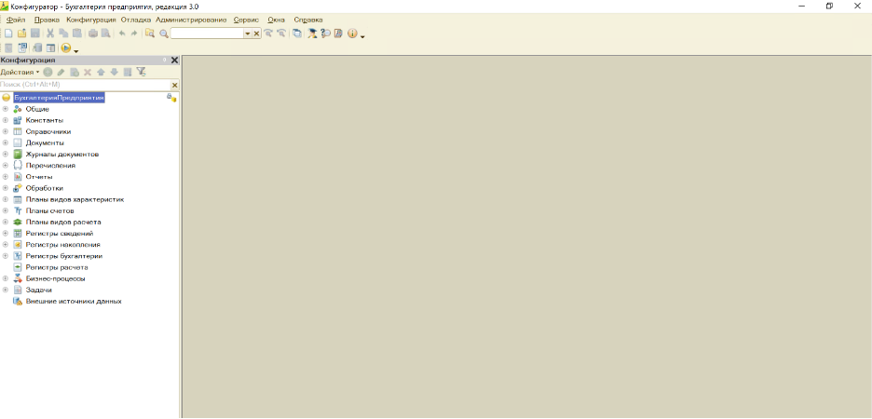This screenshot has width=872, height=419.
Task: Open print preview from toolbar
Action: click(105, 34)
